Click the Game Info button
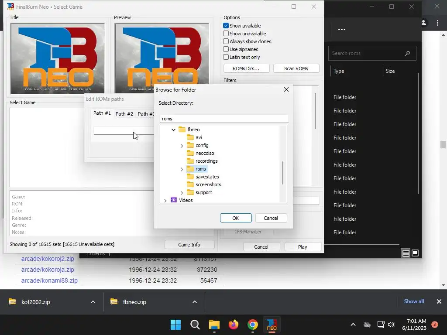447x335 pixels. pos(189,245)
